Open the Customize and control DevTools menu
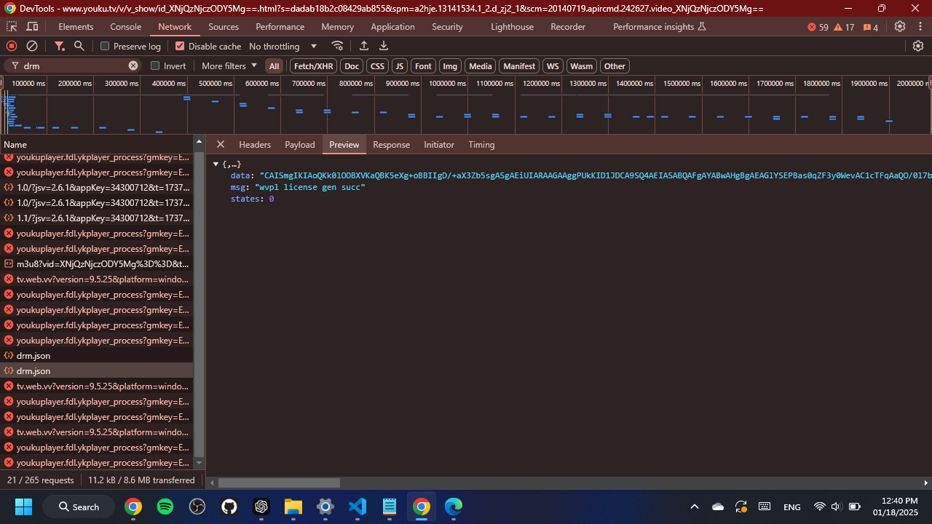Viewport: 932px width, 524px height. click(x=920, y=27)
